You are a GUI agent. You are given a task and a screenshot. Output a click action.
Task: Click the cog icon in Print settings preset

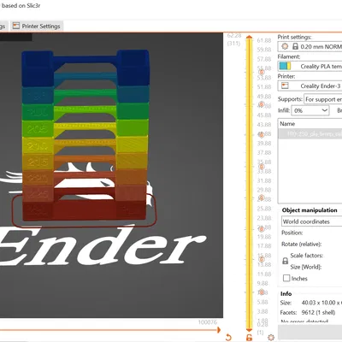(x=285, y=46)
